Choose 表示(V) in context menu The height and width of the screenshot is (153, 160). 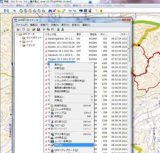(x=72, y=65)
